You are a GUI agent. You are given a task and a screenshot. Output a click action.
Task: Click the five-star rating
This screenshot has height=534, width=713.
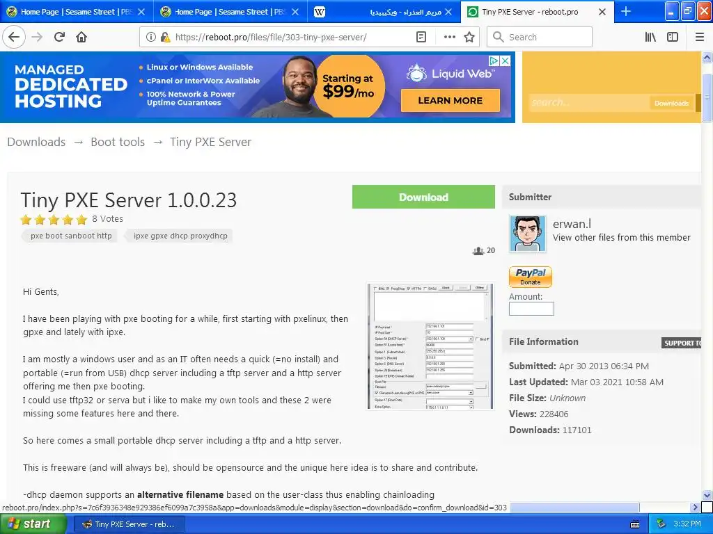[54, 220]
